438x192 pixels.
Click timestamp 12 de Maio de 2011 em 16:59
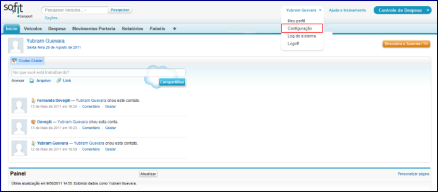coord(54,149)
